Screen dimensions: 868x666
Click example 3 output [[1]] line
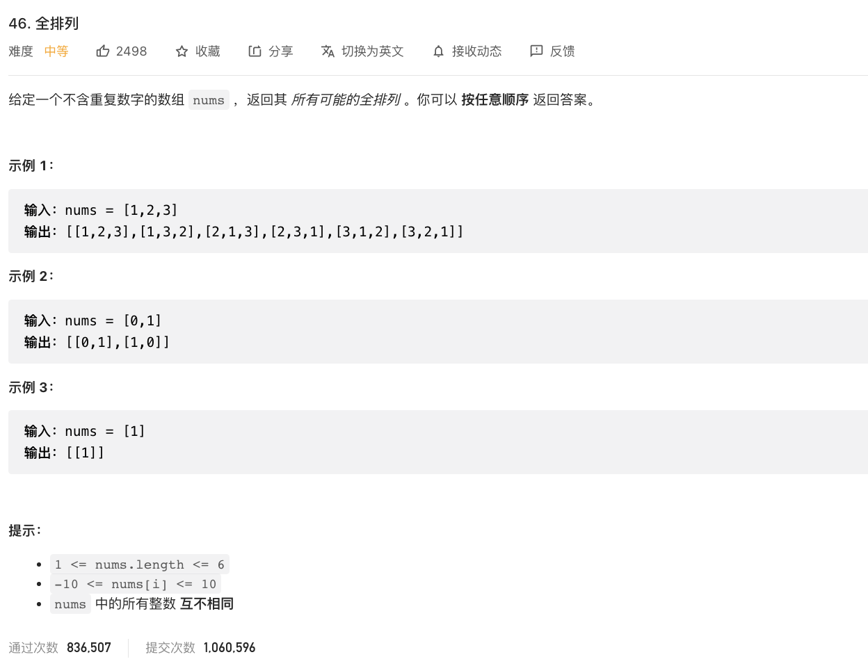[x=85, y=453]
